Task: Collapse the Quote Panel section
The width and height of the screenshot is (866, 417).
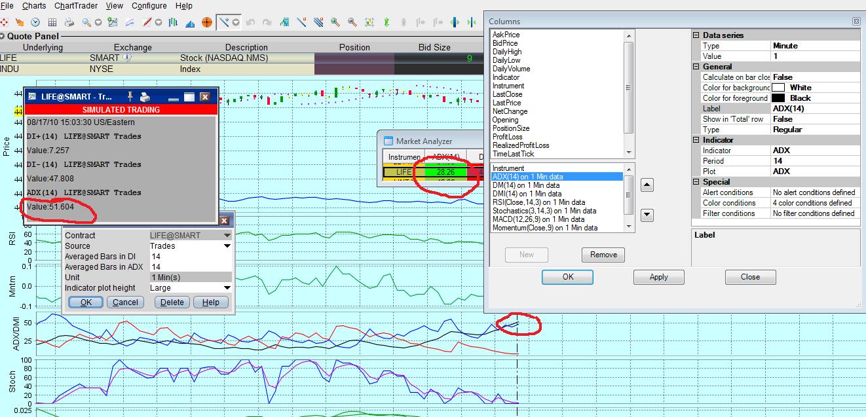Action: pyautogui.click(x=3, y=37)
